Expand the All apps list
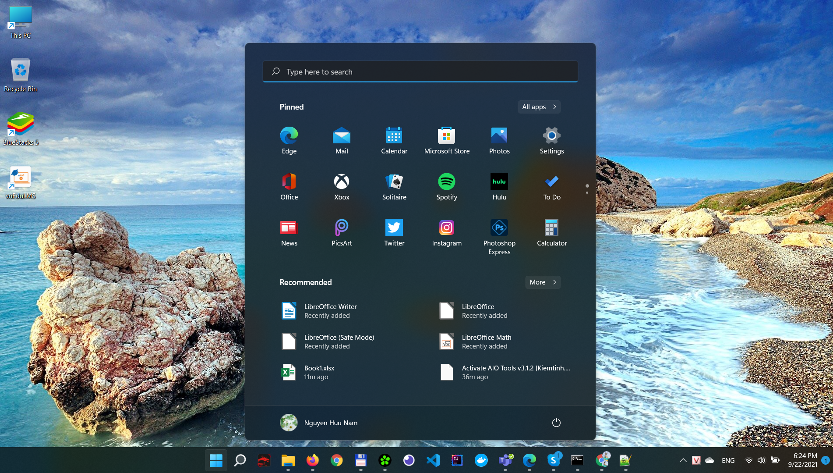Viewport: 833px width, 473px height. (539, 107)
